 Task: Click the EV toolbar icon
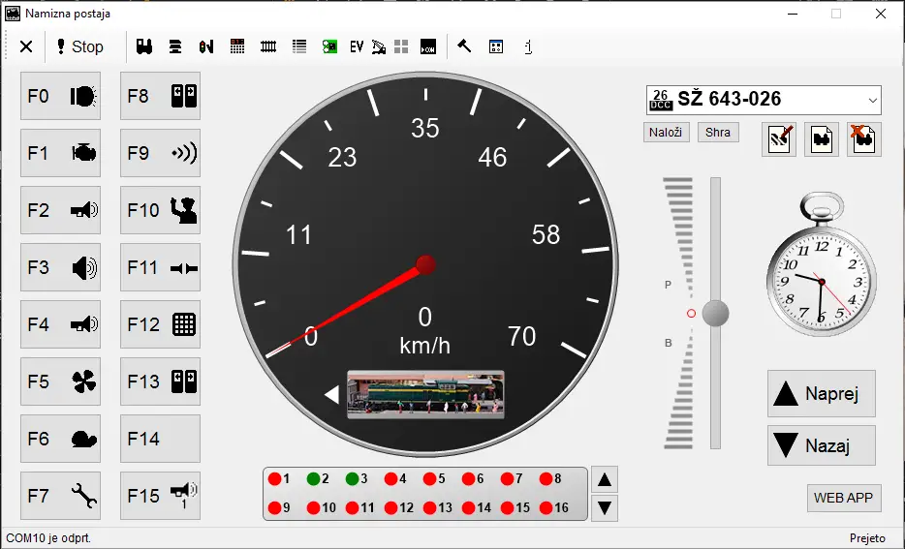click(x=357, y=46)
